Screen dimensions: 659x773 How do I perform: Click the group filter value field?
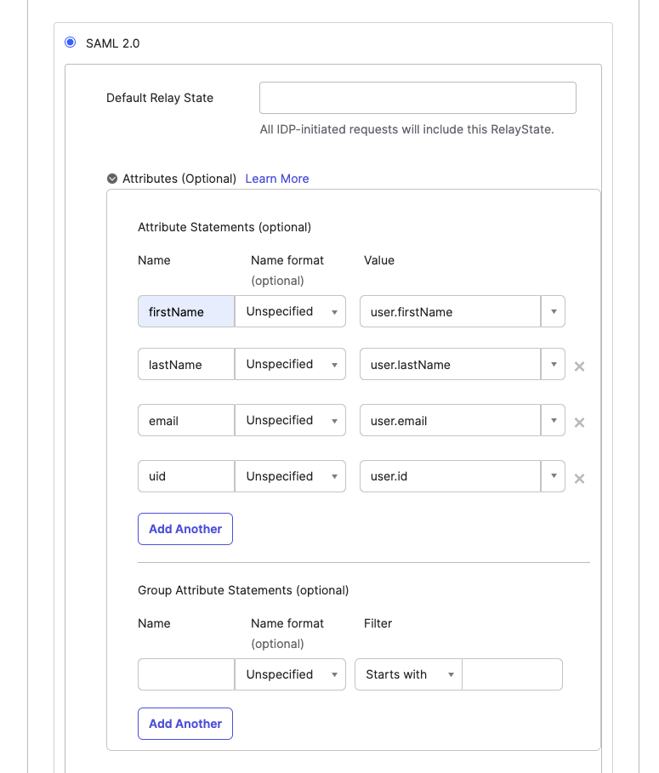(x=512, y=674)
